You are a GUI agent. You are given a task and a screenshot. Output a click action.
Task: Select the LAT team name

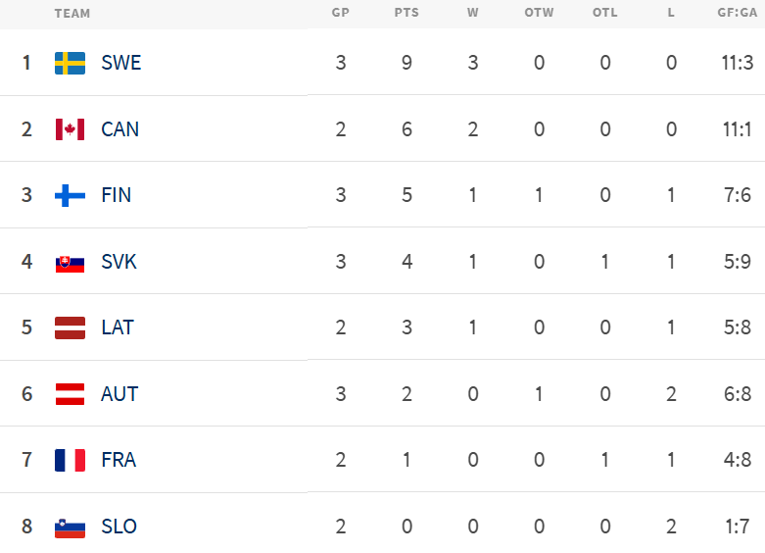tap(118, 327)
